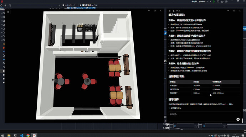Select the active second .ncf file tab
The height and width of the screenshot is (137, 246).
coord(87,5)
